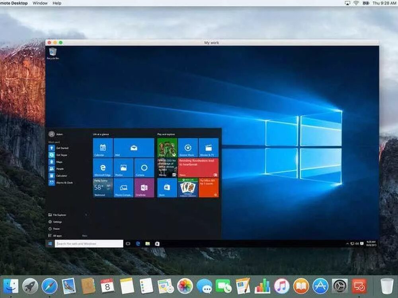Image resolution: width=398 pixels, height=298 pixels.
Task: Open the Phone Companion tile
Action: 123,188
